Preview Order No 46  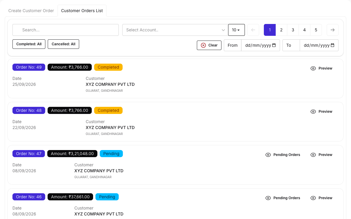[x=321, y=198]
